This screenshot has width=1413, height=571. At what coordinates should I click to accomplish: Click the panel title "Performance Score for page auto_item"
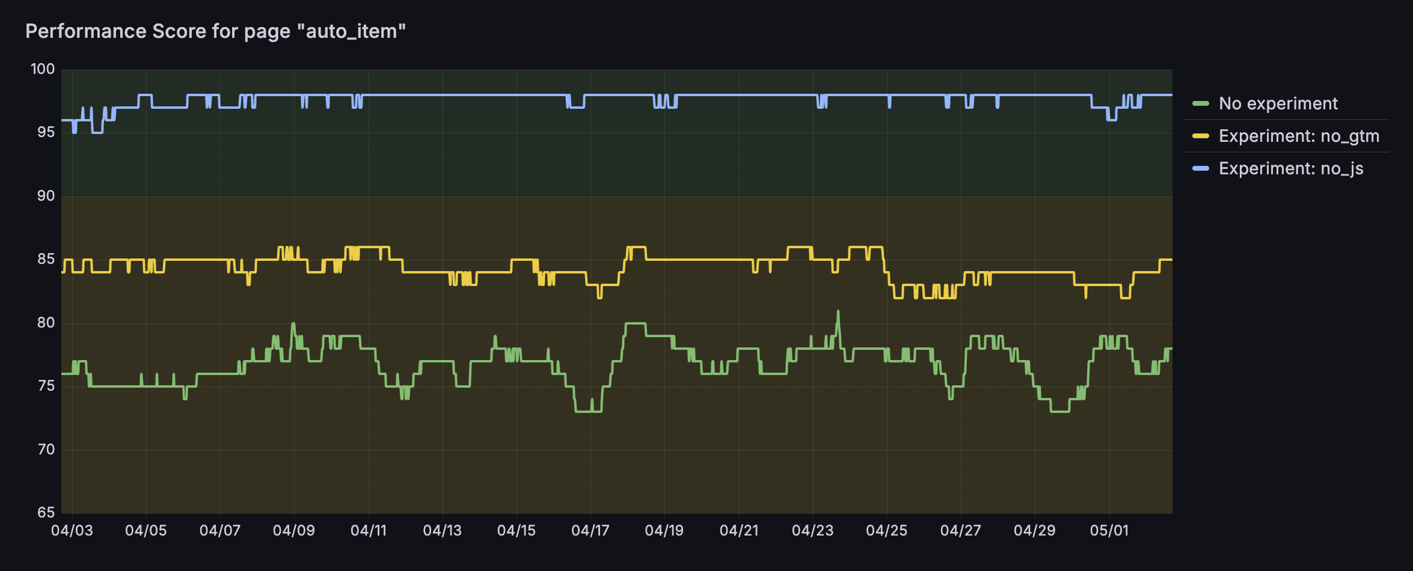pos(215,31)
